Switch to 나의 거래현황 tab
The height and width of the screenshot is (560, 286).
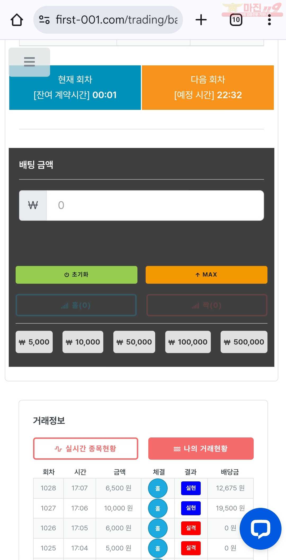[x=201, y=449]
